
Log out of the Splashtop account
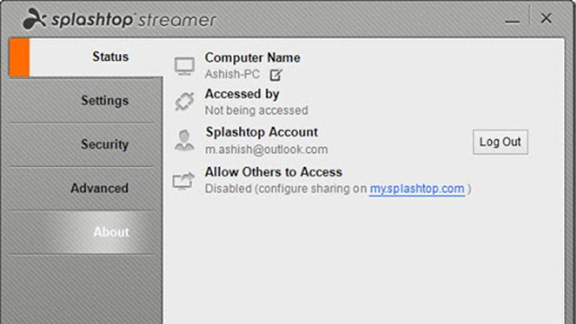tap(500, 142)
